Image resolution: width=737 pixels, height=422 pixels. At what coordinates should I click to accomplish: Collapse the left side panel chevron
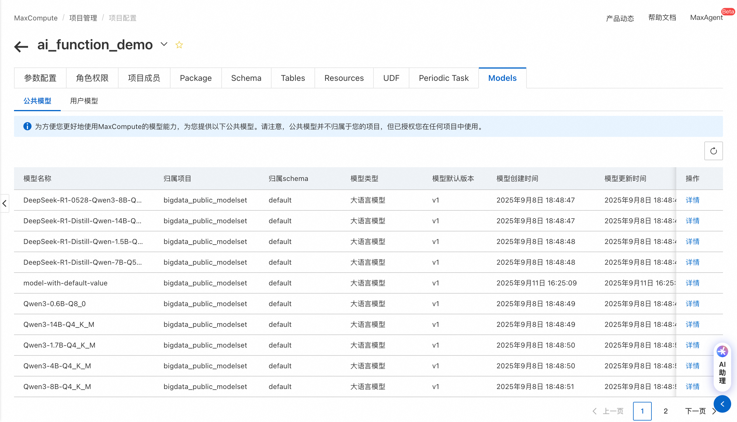point(4,203)
